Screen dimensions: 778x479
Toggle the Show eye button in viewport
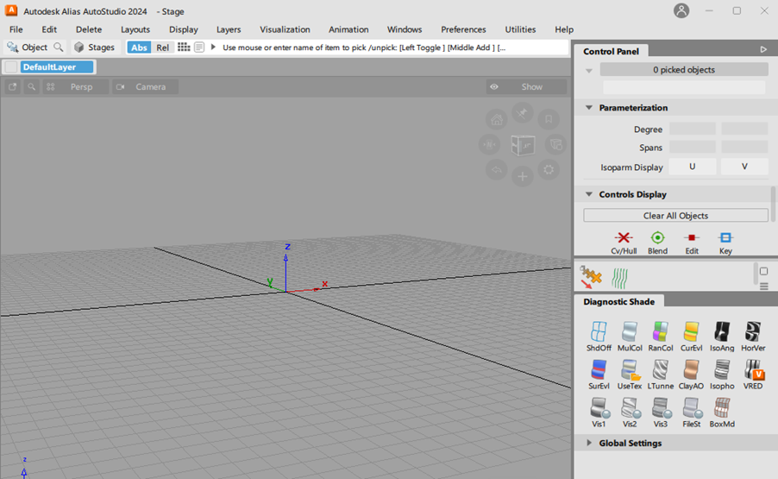coord(526,87)
